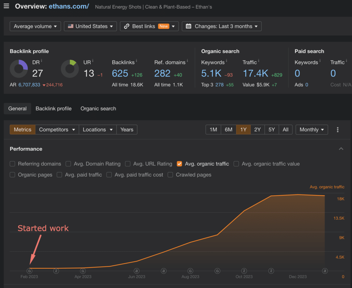
Task: Click the Organic search Traffic info icon
Action: 258,61
